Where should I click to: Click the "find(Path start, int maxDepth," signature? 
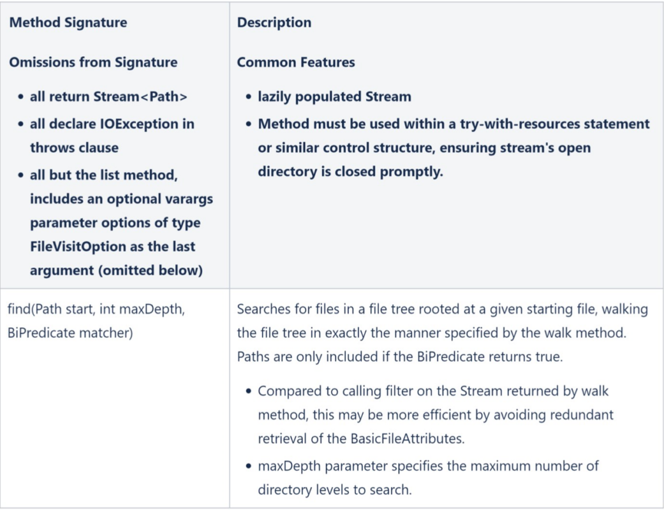tap(96, 309)
